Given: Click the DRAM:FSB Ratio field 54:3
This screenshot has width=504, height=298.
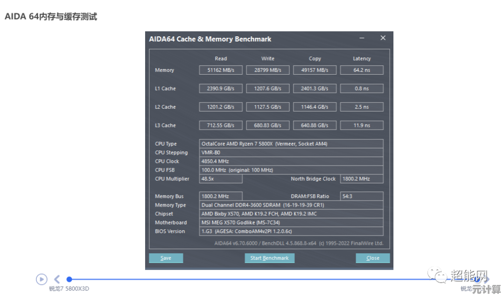Looking at the screenshot, I should (362, 196).
